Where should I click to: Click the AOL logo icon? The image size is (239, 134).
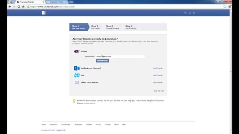pos(77,75)
